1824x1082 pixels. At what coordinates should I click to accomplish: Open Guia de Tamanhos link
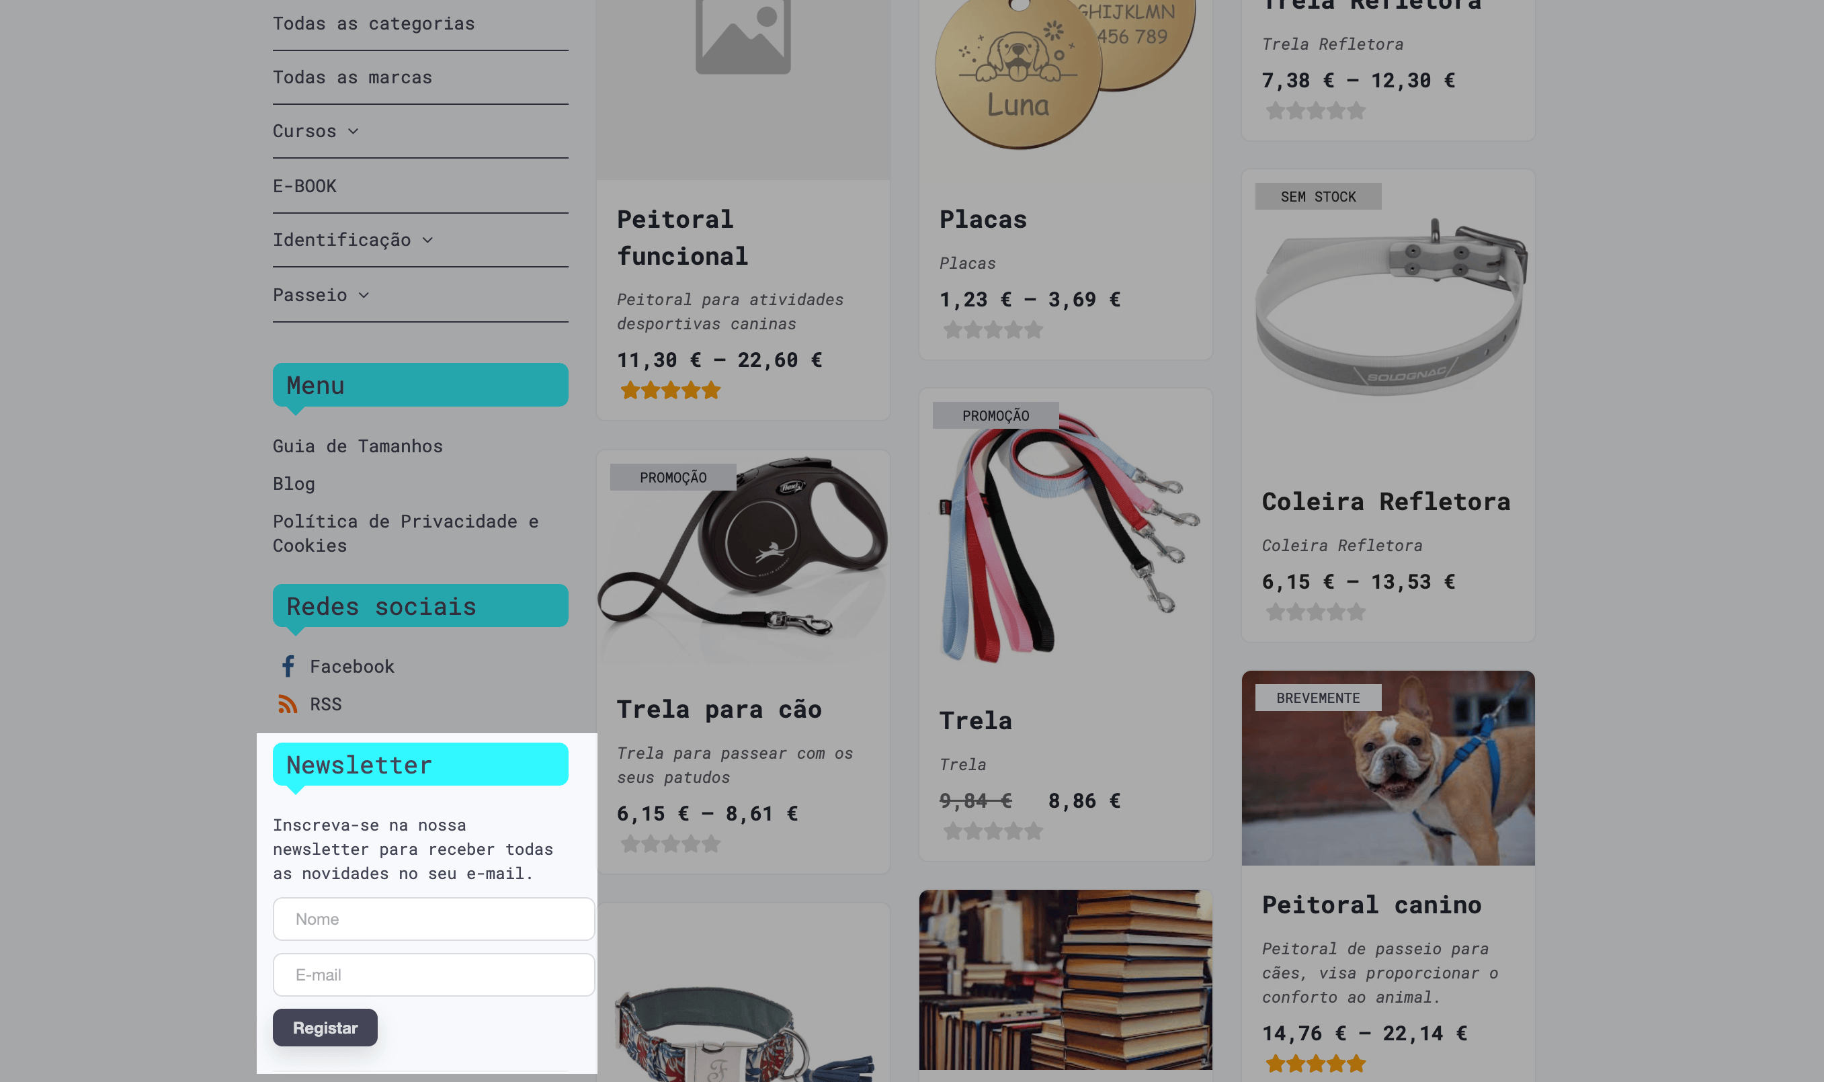(x=358, y=446)
